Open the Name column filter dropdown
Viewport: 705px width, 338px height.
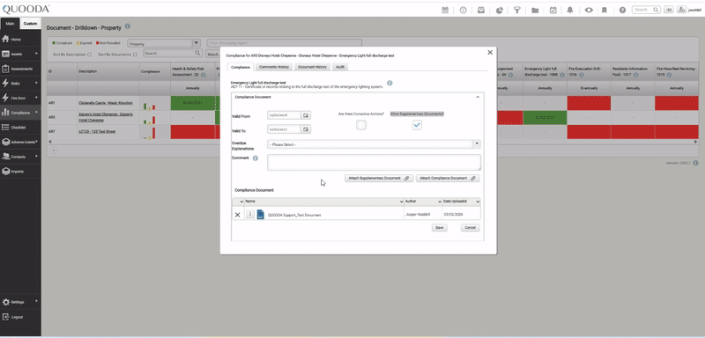402,202
